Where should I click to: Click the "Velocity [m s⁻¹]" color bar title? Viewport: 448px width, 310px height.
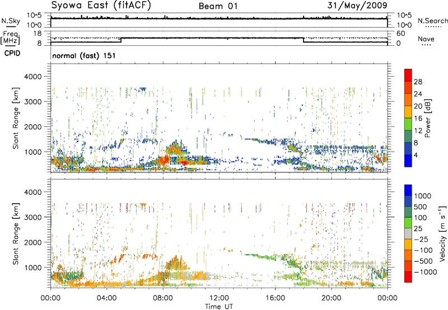point(442,233)
